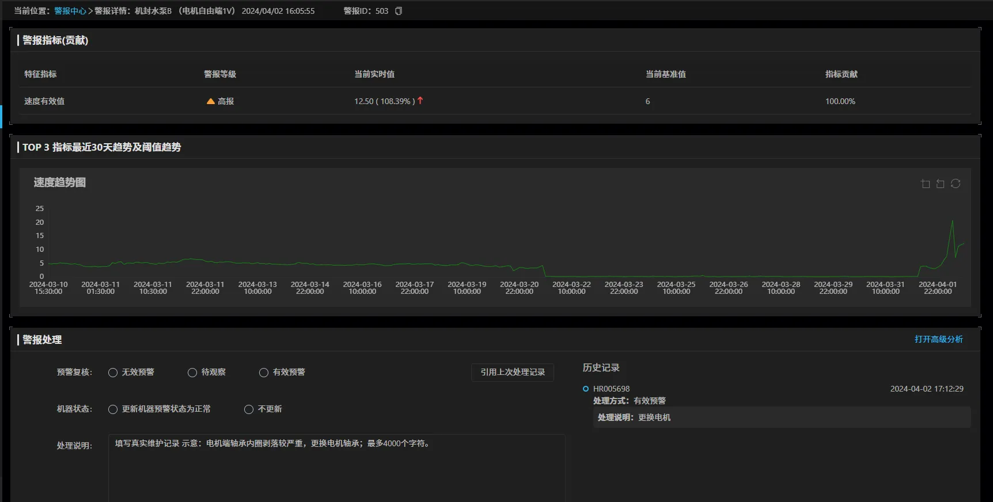Viewport: 993px width, 502px height.
Task: Click the 警报等级 column header
Action: 220,74
